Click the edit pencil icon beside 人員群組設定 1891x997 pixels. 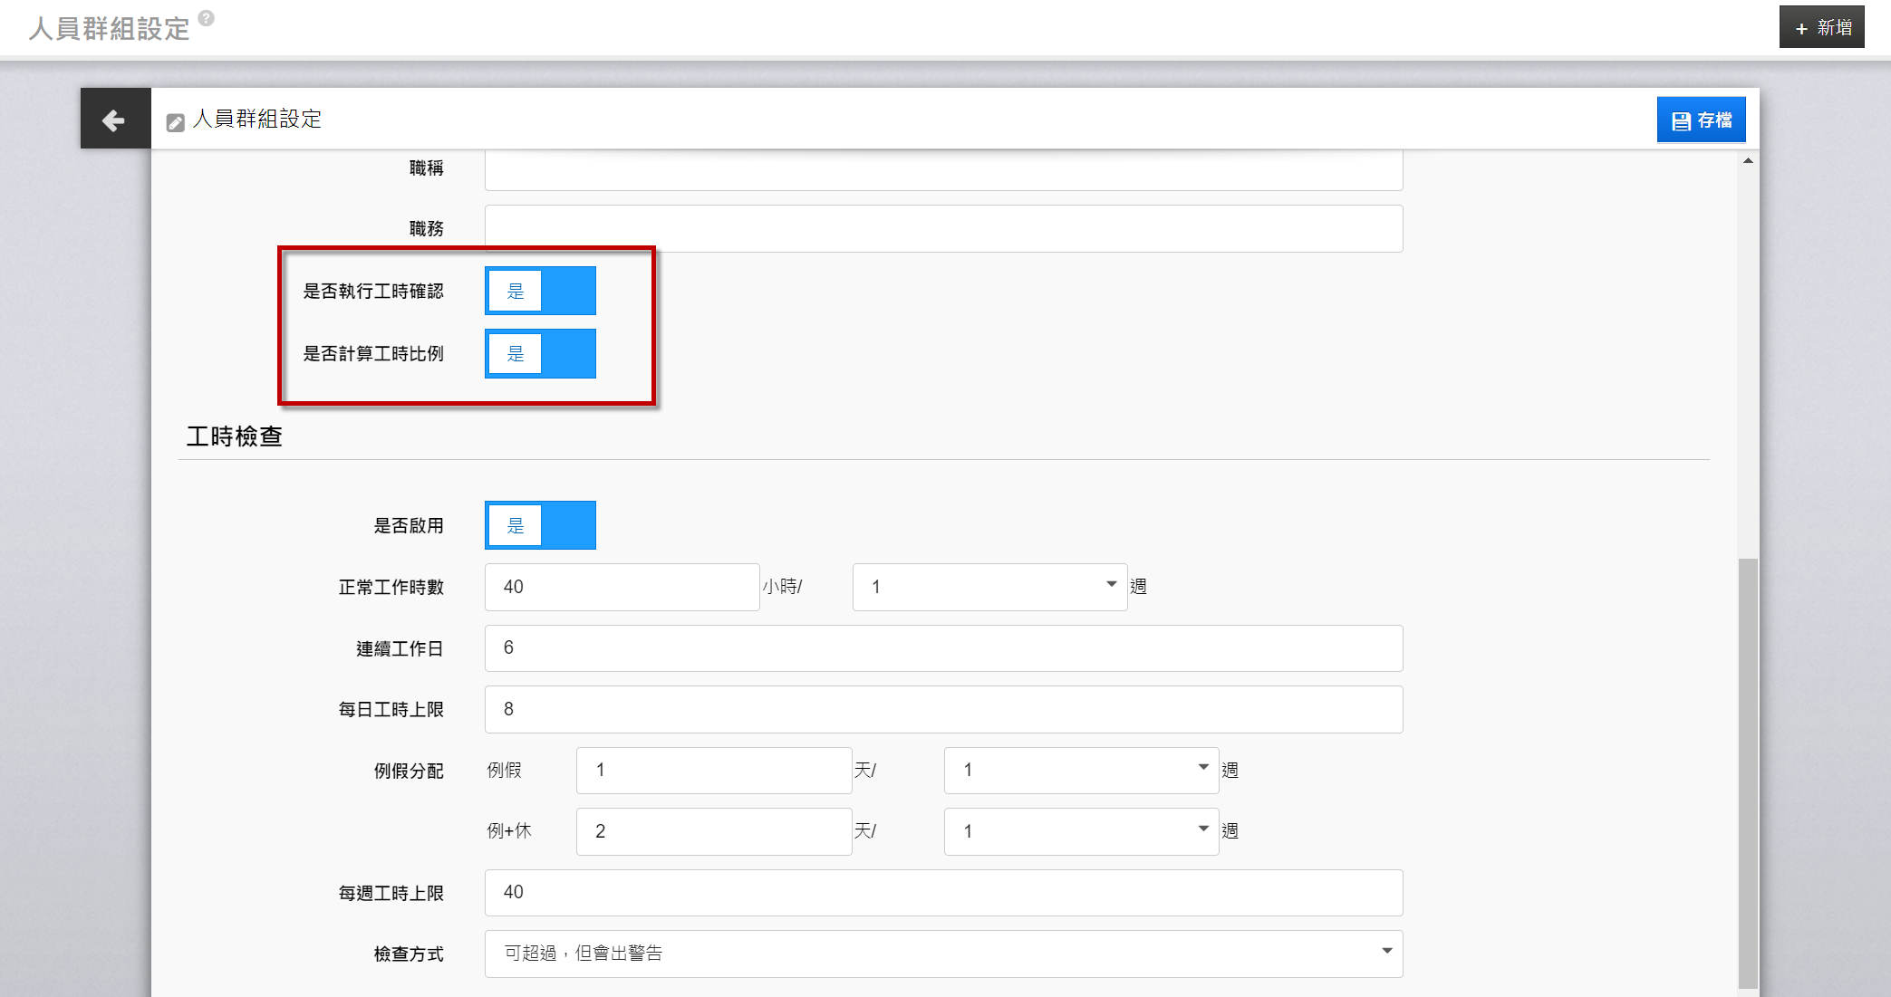pos(176,122)
